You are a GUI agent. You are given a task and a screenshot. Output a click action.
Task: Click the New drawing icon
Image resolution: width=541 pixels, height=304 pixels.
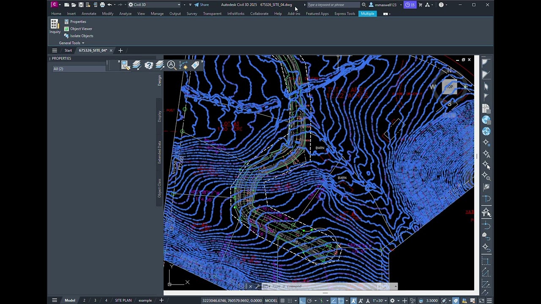coord(67,5)
